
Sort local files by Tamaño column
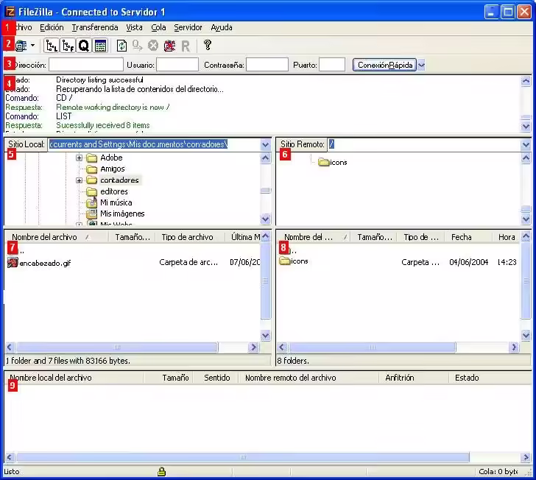(132, 237)
